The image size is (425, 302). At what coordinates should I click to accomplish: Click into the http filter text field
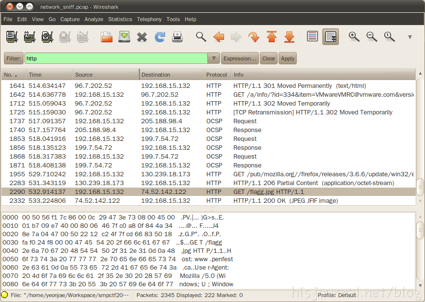(116, 58)
